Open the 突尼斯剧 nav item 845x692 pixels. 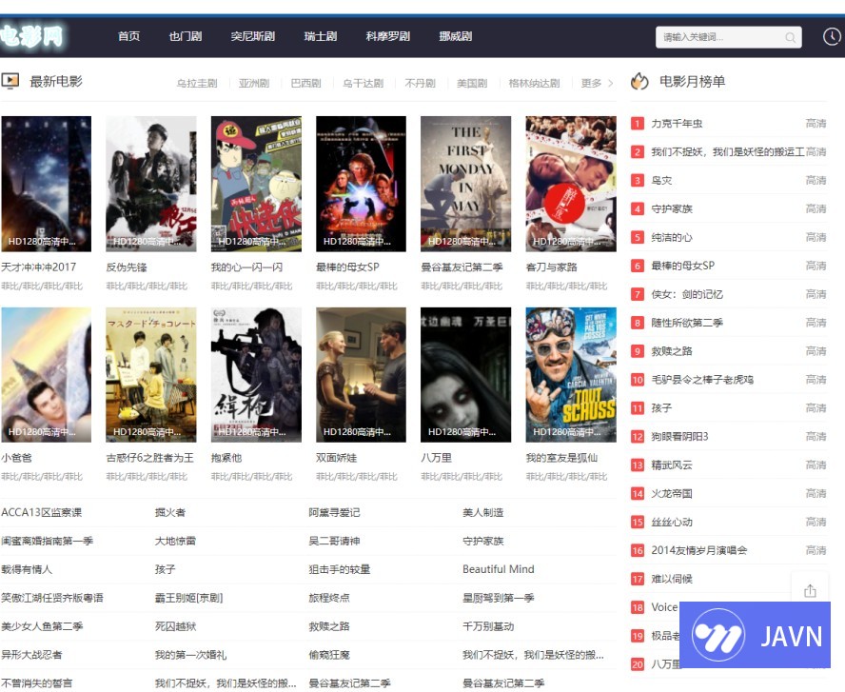click(252, 36)
